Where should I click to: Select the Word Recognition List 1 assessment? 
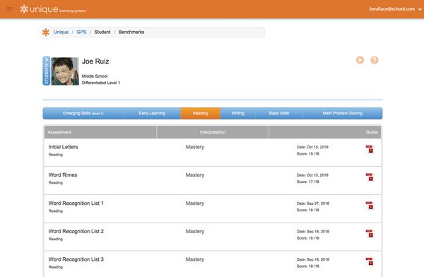[76, 203]
